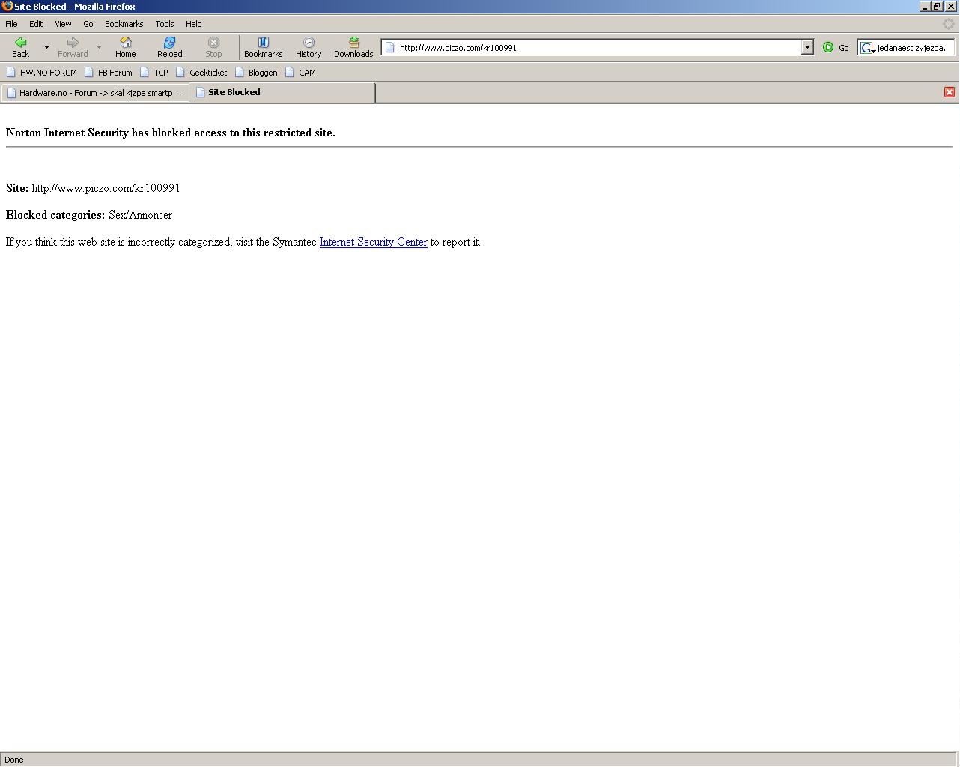Open the Tools menu

pyautogui.click(x=165, y=24)
